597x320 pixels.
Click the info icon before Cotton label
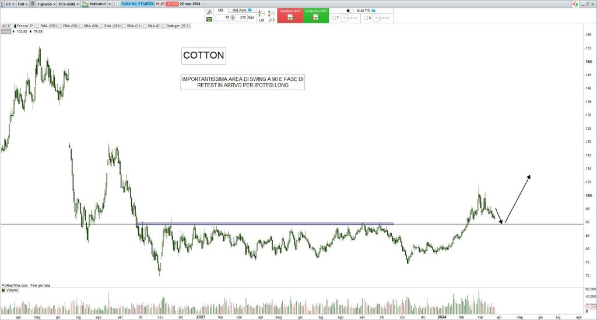116,4
